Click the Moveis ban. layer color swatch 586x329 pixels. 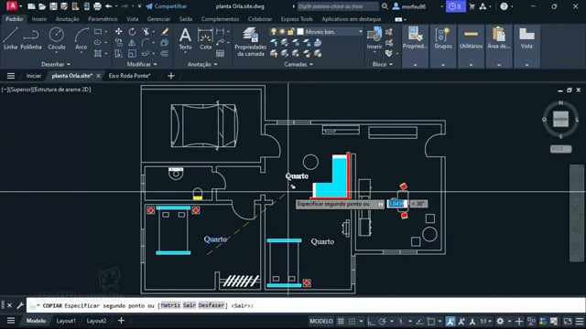(x=300, y=32)
